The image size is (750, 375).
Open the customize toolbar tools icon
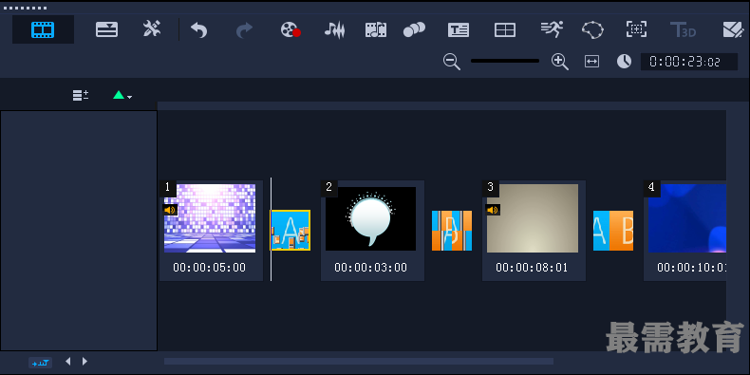[152, 29]
